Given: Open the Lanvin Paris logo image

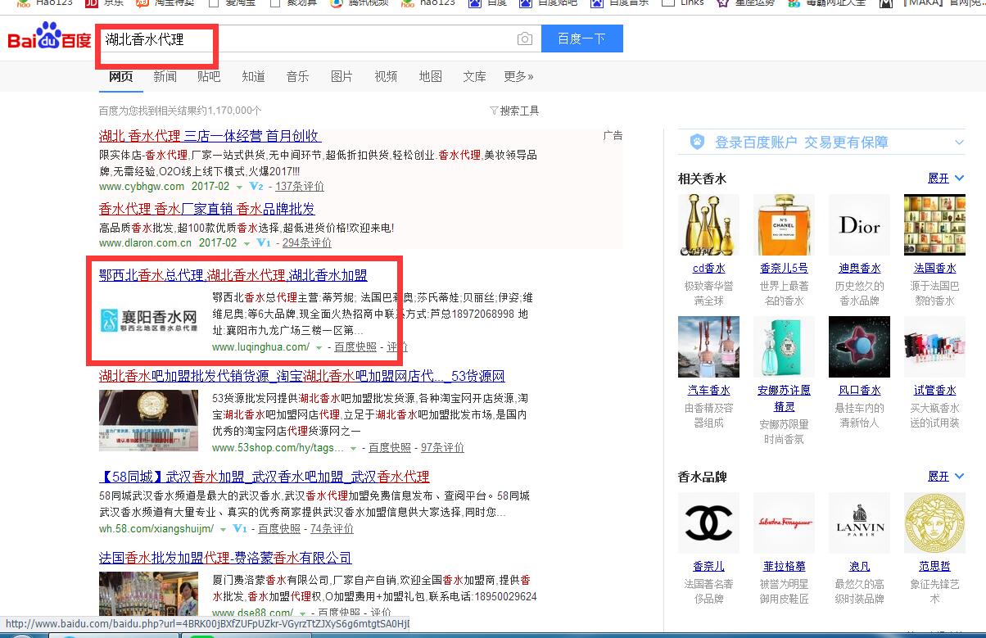Looking at the screenshot, I should pyautogui.click(x=859, y=523).
